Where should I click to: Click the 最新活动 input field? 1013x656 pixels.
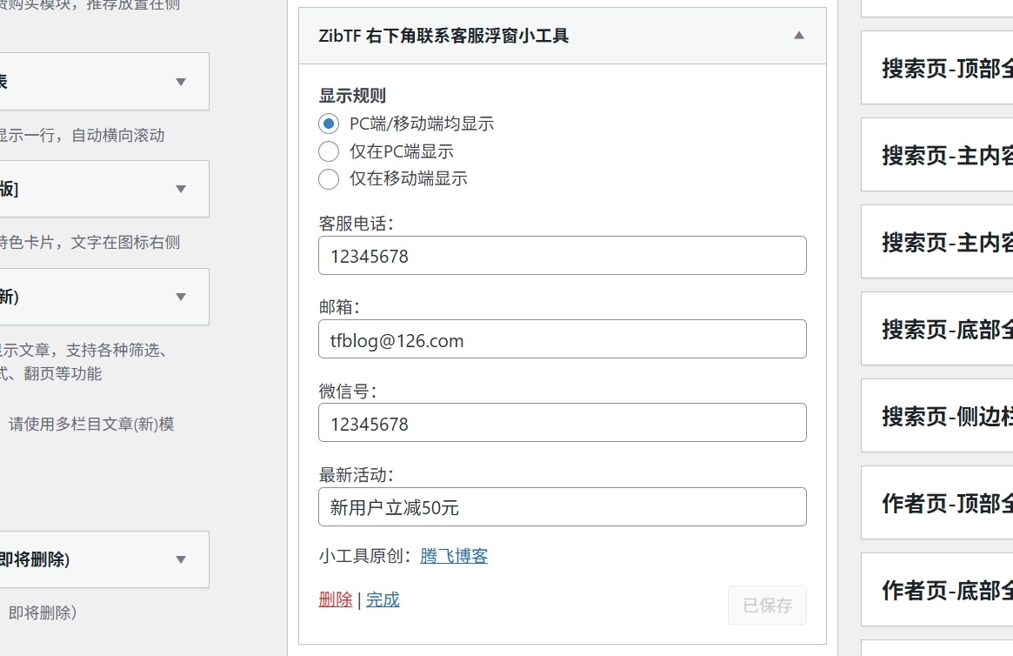pyautogui.click(x=563, y=506)
